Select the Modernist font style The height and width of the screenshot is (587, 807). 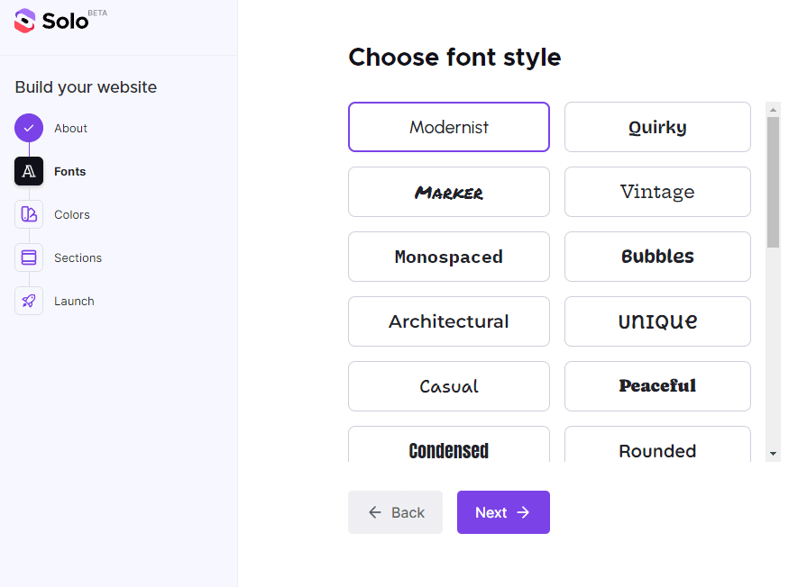coord(448,127)
